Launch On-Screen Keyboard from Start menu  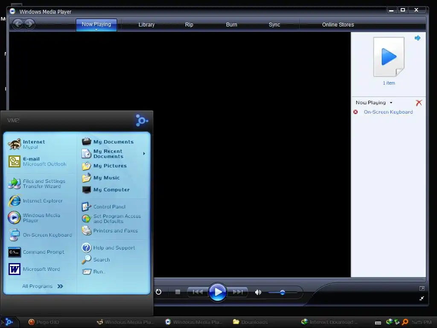pos(41,235)
